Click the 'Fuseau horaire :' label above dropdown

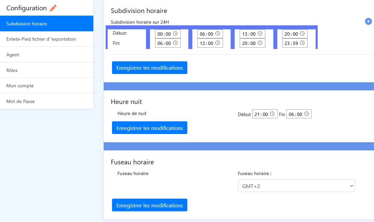pyautogui.click(x=255, y=173)
